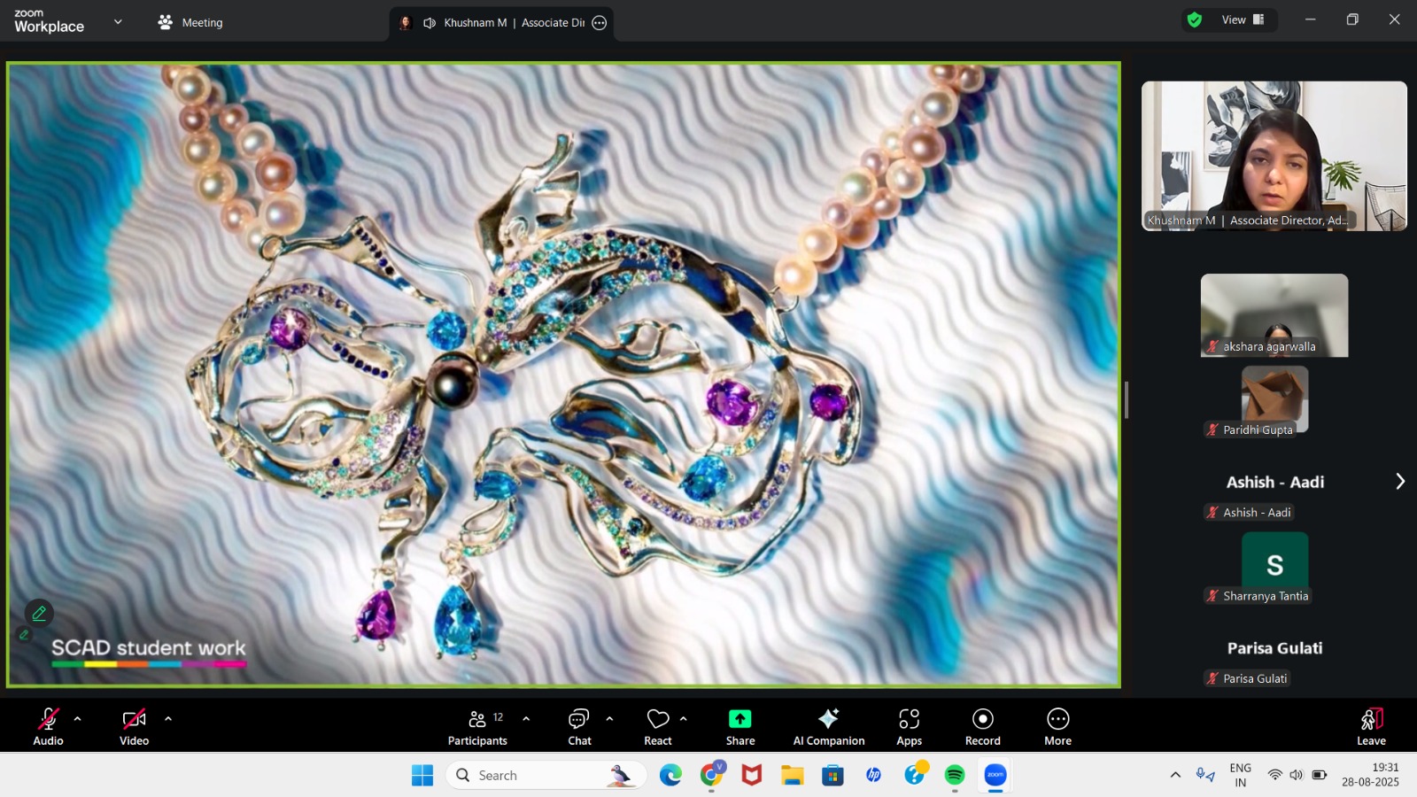This screenshot has width=1417, height=797.
Task: Click the green encryption shield icon
Action: (x=1195, y=19)
